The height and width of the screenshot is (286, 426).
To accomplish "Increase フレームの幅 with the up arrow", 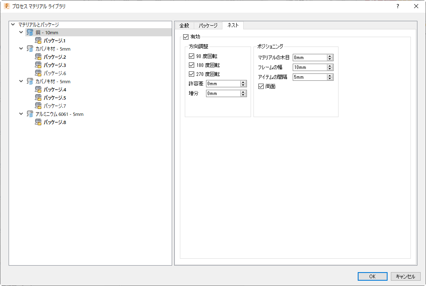I will (330, 66).
